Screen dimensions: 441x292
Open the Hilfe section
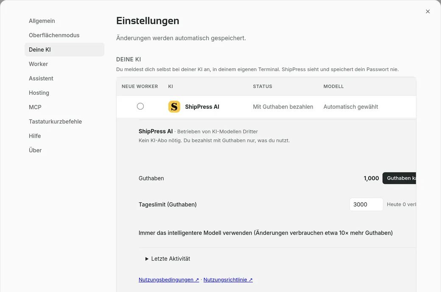[64, 136]
